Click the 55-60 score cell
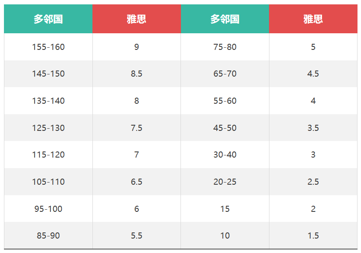Image resolution: width=361 pixels, height=253 pixels. pyautogui.click(x=225, y=101)
